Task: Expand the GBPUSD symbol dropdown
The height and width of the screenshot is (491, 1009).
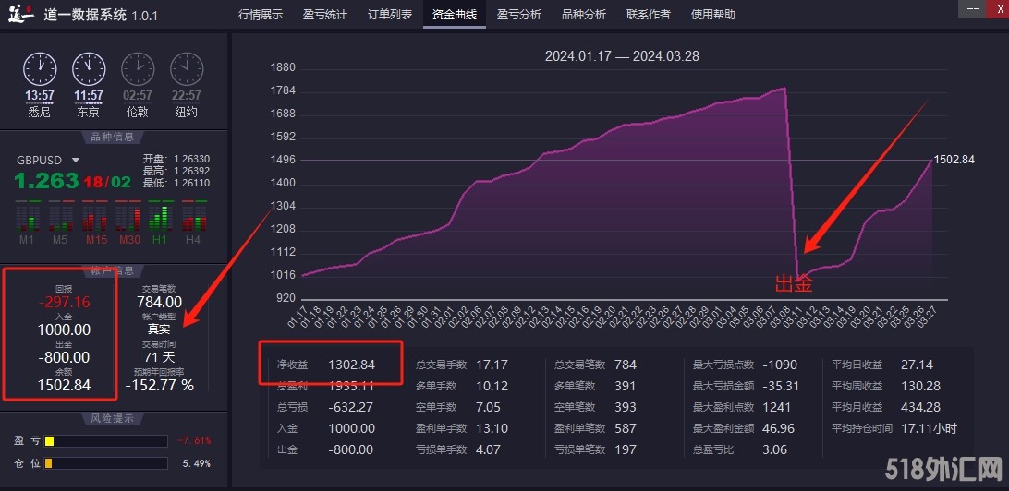Action: [x=76, y=160]
